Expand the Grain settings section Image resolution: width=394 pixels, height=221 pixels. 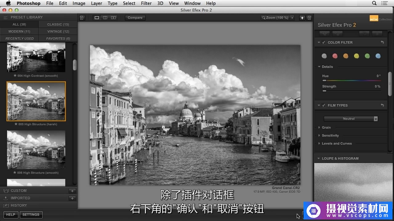point(326,127)
